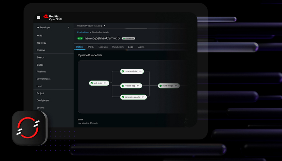Image resolution: width=282 pixels, height=161 pixels.
Task: Click the Name field label
Action: click(x=80, y=119)
